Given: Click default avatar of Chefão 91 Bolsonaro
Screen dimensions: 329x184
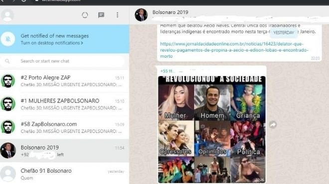Looking at the screenshot, I should pyautogui.click(x=8, y=174).
